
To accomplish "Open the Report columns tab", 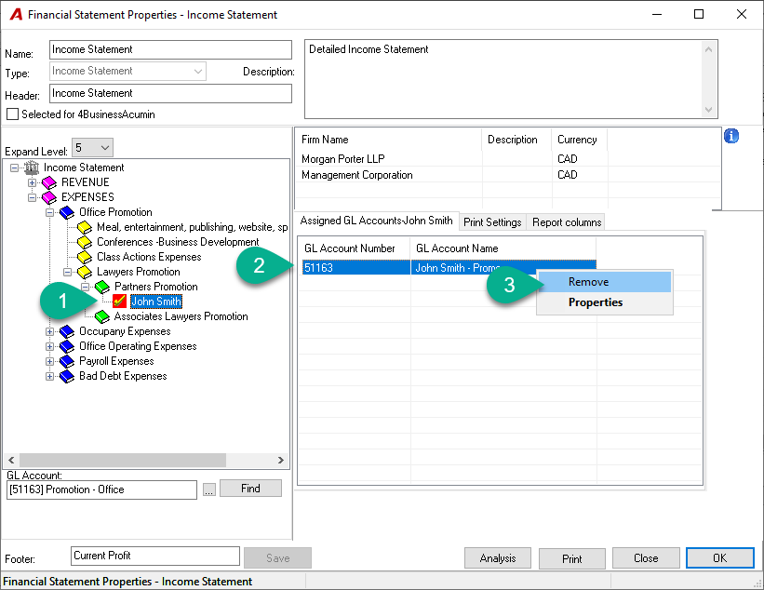I will pyautogui.click(x=567, y=222).
